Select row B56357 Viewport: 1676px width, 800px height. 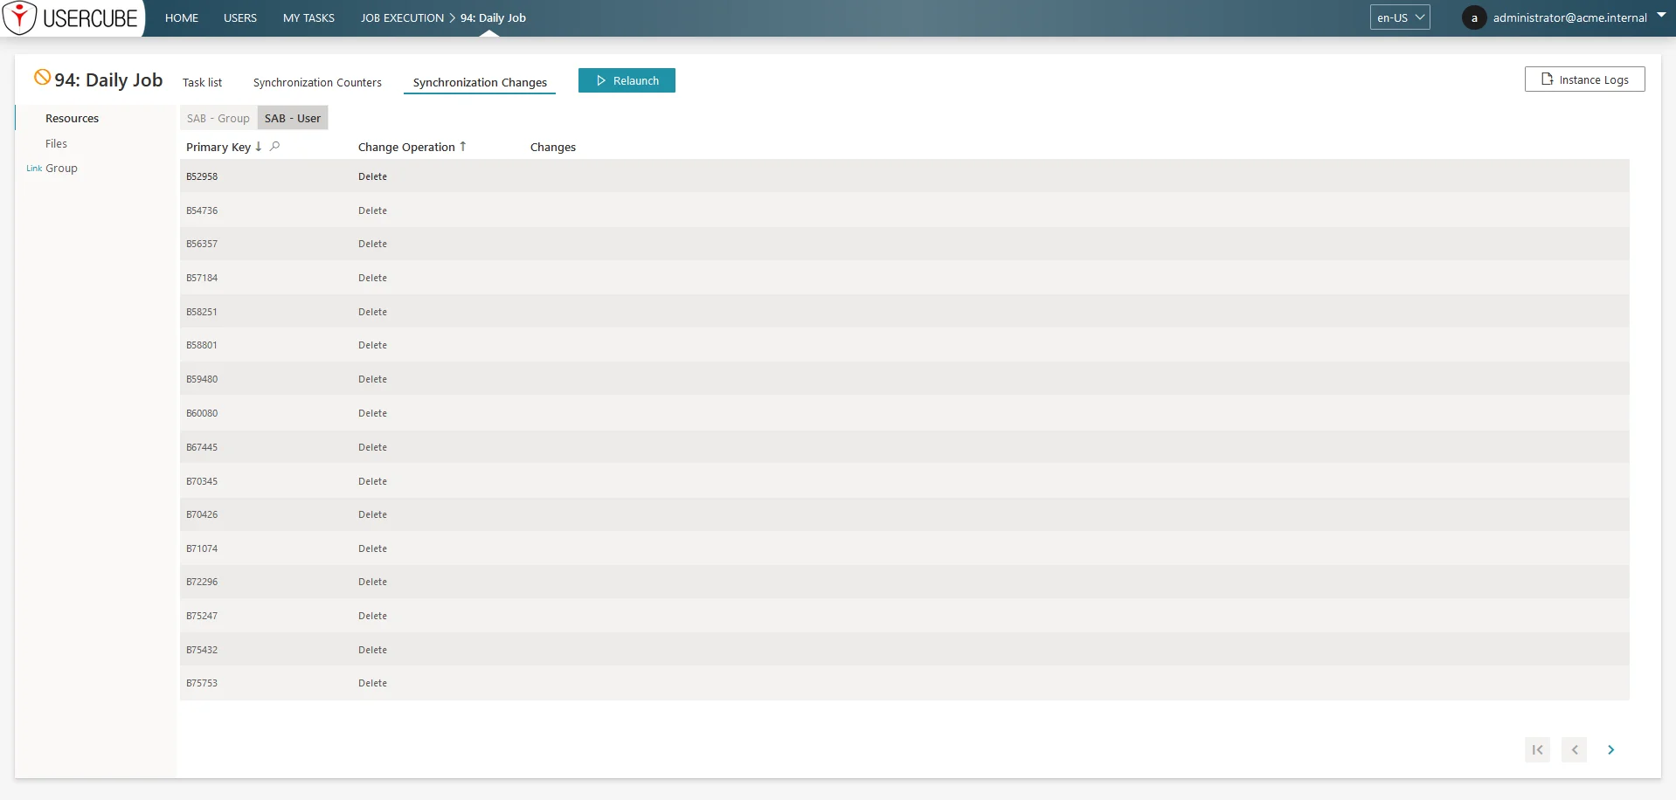904,244
